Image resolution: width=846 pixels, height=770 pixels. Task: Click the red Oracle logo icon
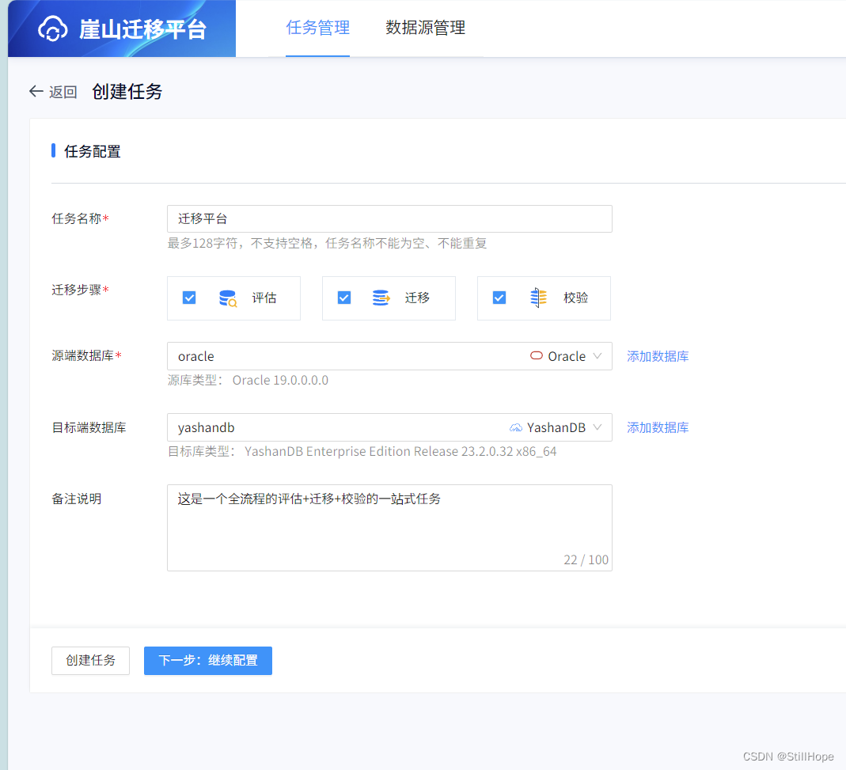click(537, 355)
